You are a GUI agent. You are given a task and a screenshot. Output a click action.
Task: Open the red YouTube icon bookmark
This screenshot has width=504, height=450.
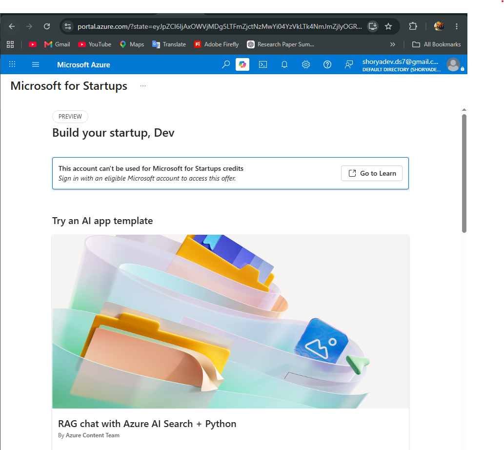pyautogui.click(x=33, y=44)
